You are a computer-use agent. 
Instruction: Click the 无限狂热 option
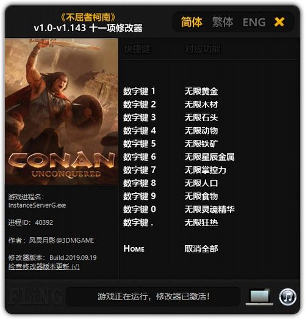[201, 222]
